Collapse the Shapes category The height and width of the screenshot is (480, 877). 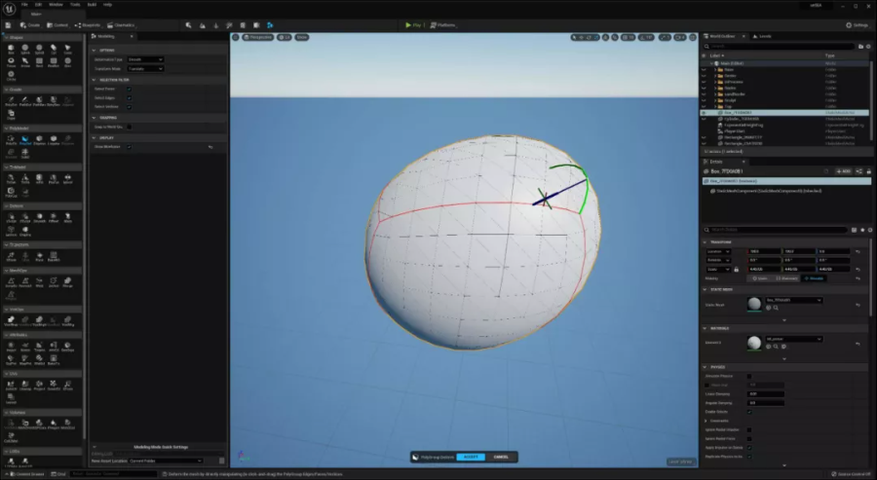coord(6,37)
